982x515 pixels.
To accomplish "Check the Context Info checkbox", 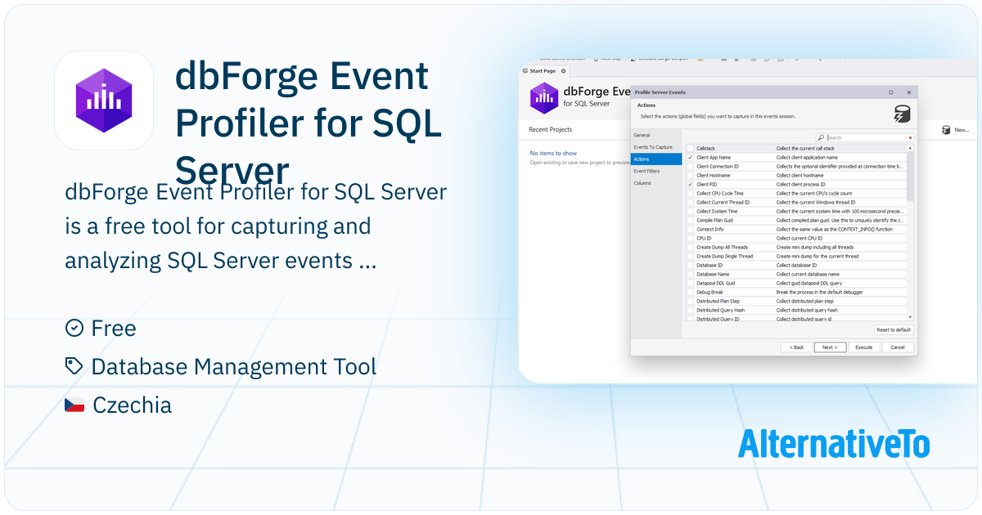I will [690, 229].
